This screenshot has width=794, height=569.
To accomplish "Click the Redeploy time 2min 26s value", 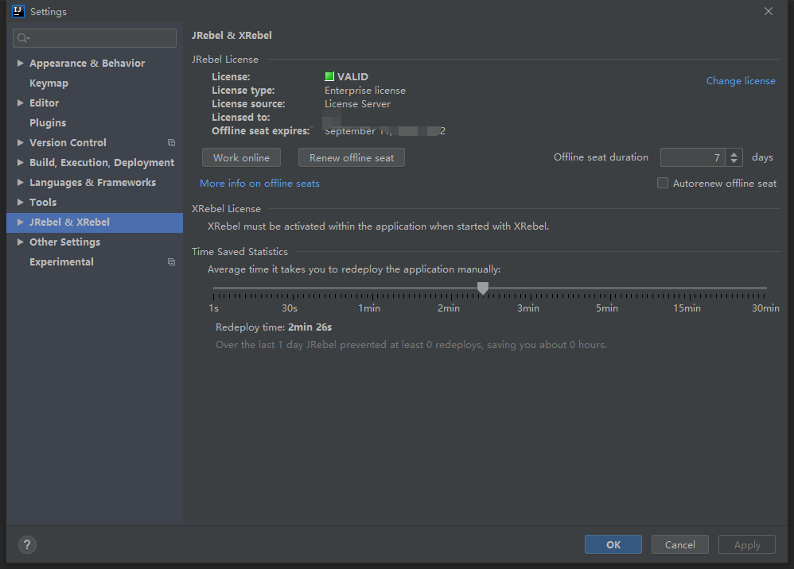I will (x=310, y=327).
